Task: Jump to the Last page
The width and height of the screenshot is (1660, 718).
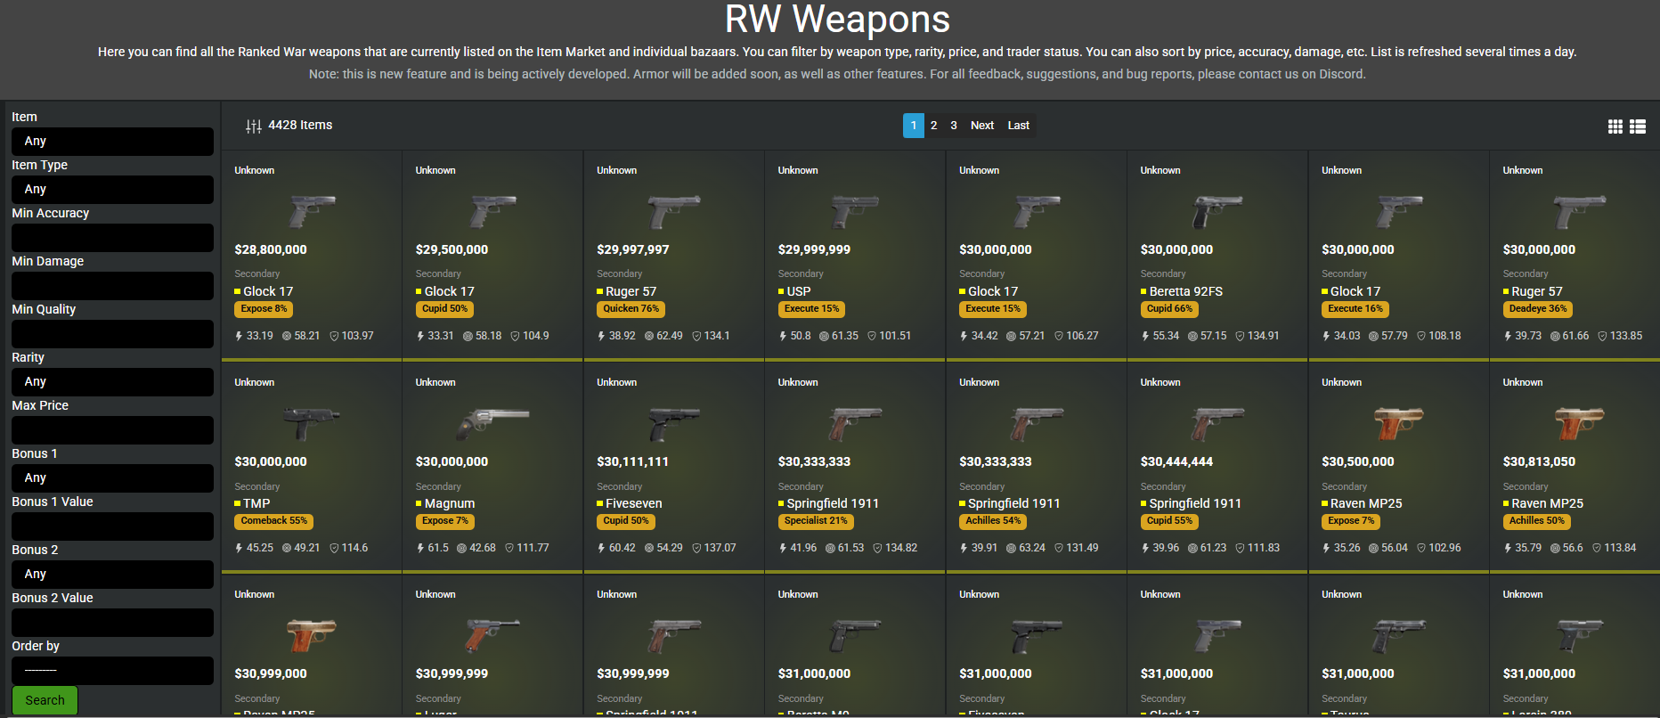Action: pyautogui.click(x=1018, y=126)
